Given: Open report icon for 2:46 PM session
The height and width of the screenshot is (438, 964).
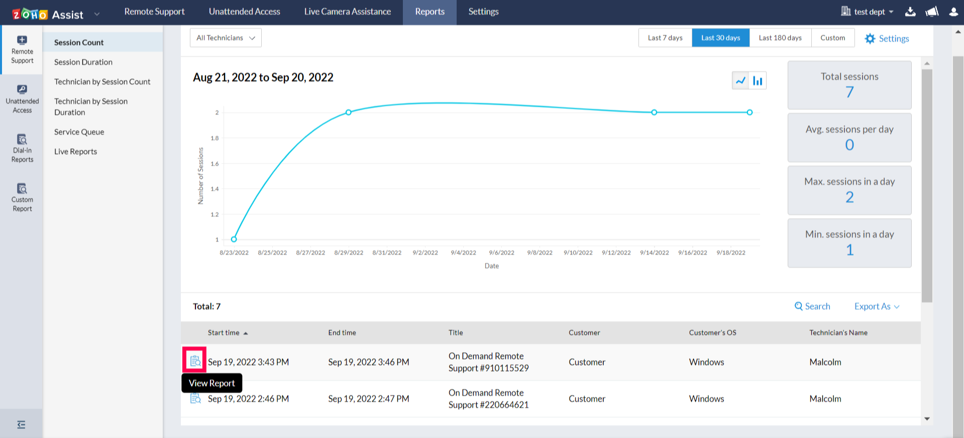Looking at the screenshot, I should coord(195,398).
